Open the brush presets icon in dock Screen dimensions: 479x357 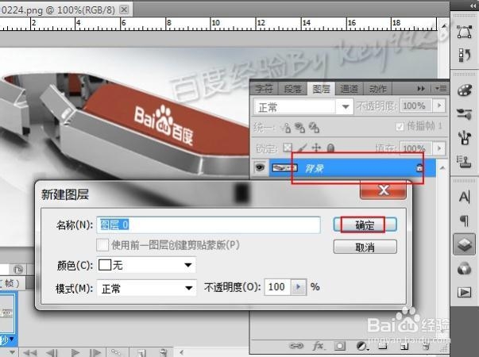(x=465, y=113)
